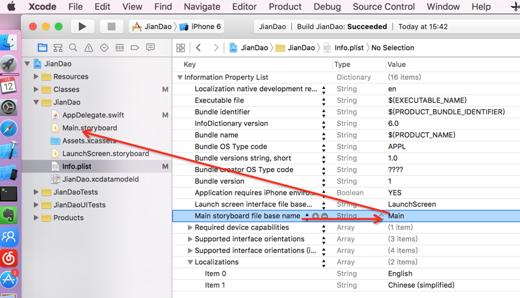Expand the JianDaoUITests folder
The height and width of the screenshot is (298, 520).
(x=36, y=205)
